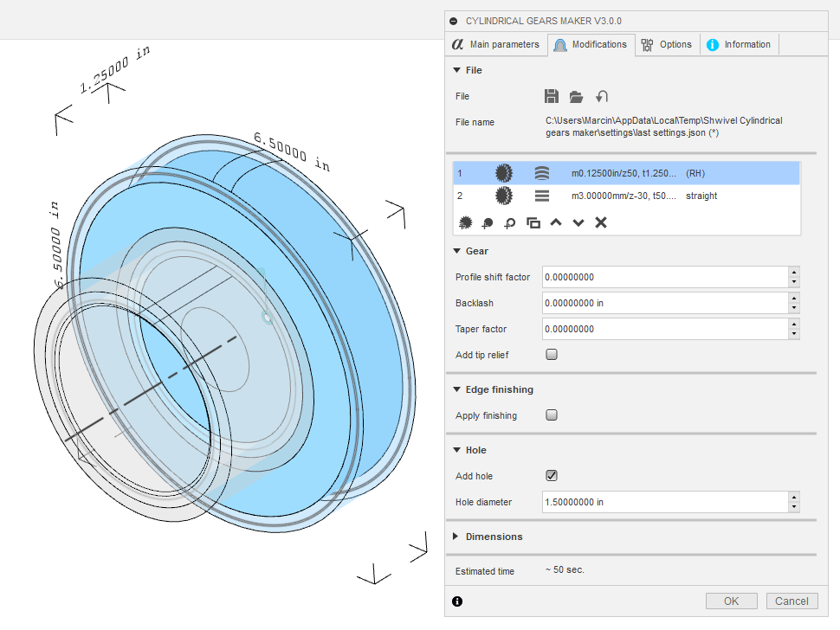Click the Cancel button
Screen dimensions: 840x630
[792, 601]
